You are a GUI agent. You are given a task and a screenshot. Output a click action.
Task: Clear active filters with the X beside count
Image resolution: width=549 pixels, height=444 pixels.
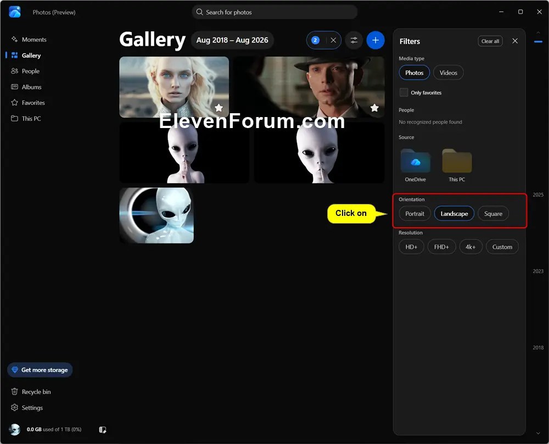[x=333, y=40]
